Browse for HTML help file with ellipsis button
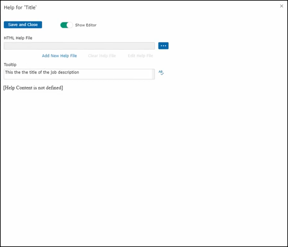The width and height of the screenshot is (288, 247). pos(163,46)
